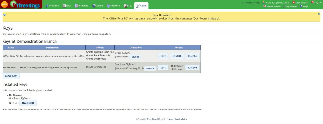The image size is (323, 124).
Task: Revoke the No Timeout key from Ops Room BigBoard
Action: (x=150, y=68)
